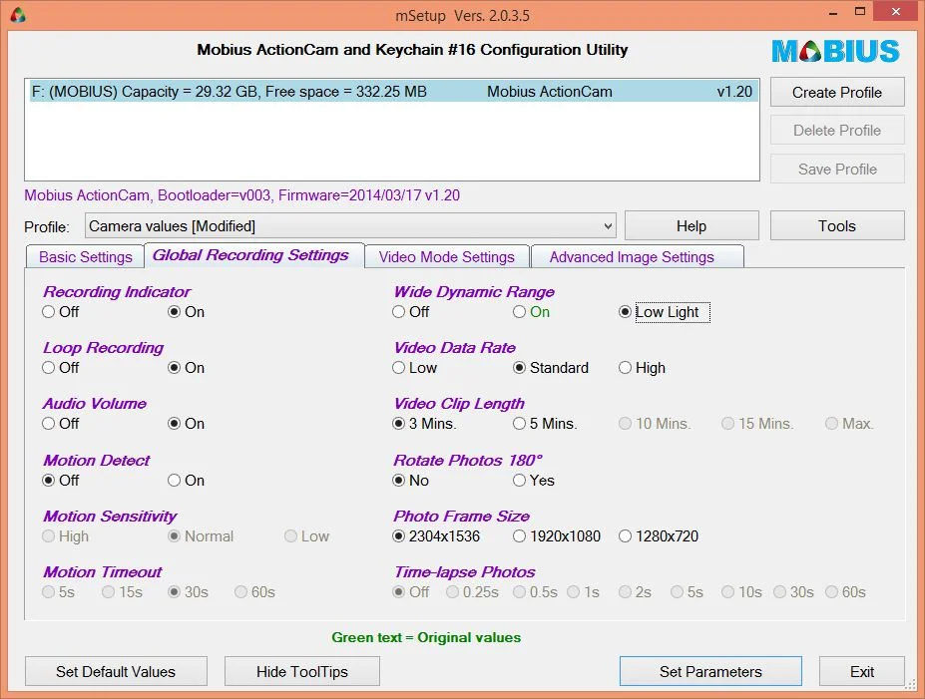This screenshot has height=699, width=925.
Task: Open Video Mode Settings tab
Action: click(447, 257)
